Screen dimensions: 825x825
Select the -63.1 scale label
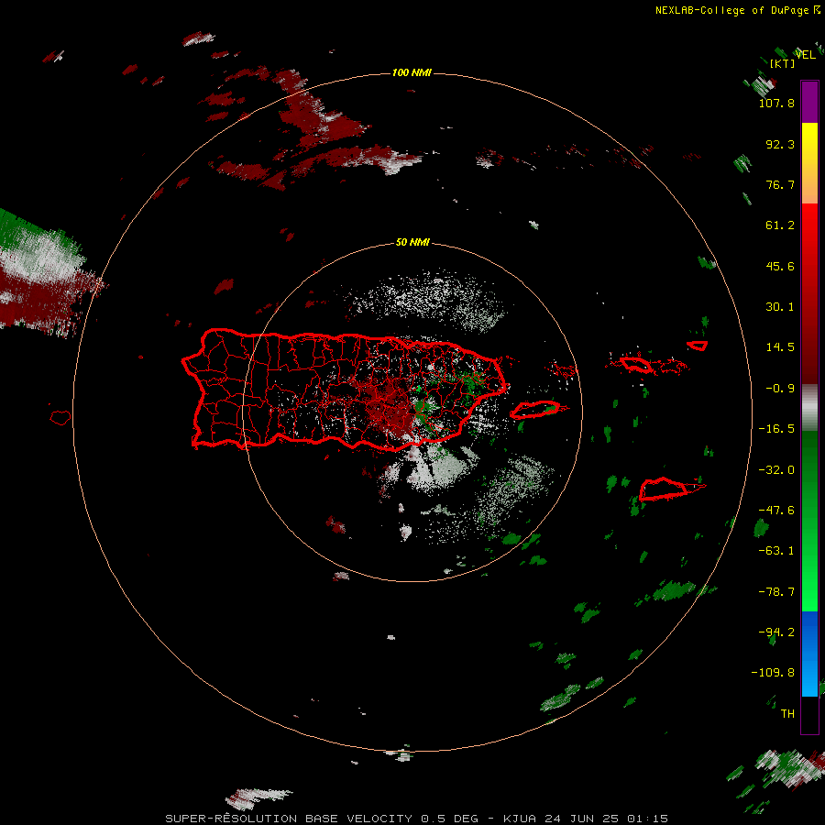776,551
